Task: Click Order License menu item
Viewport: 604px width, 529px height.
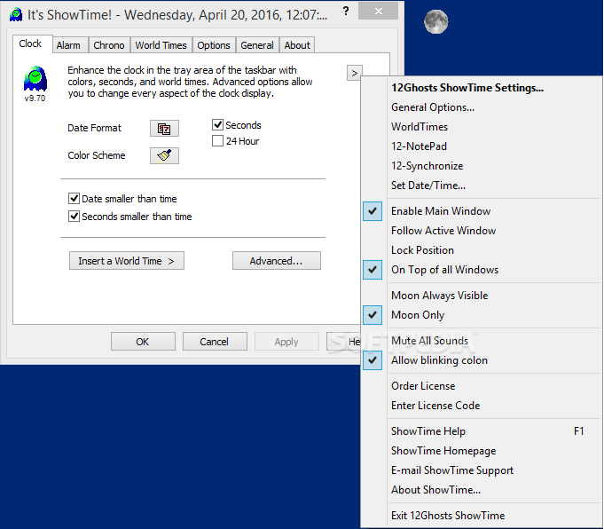Action: click(x=482, y=386)
